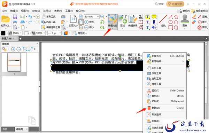
Task: Click the 高级查找(S) advanced search button
Action: pyautogui.click(x=199, y=11)
